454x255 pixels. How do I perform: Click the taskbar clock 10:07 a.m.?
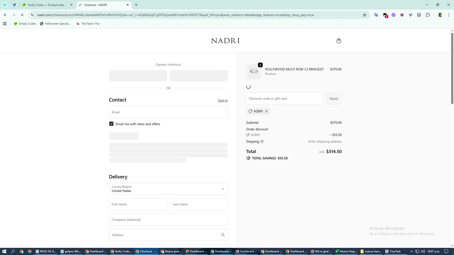(433, 251)
